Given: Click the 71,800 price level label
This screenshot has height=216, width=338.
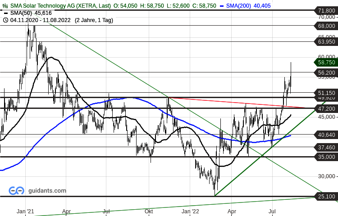Looking at the screenshot, I should click(x=325, y=10).
